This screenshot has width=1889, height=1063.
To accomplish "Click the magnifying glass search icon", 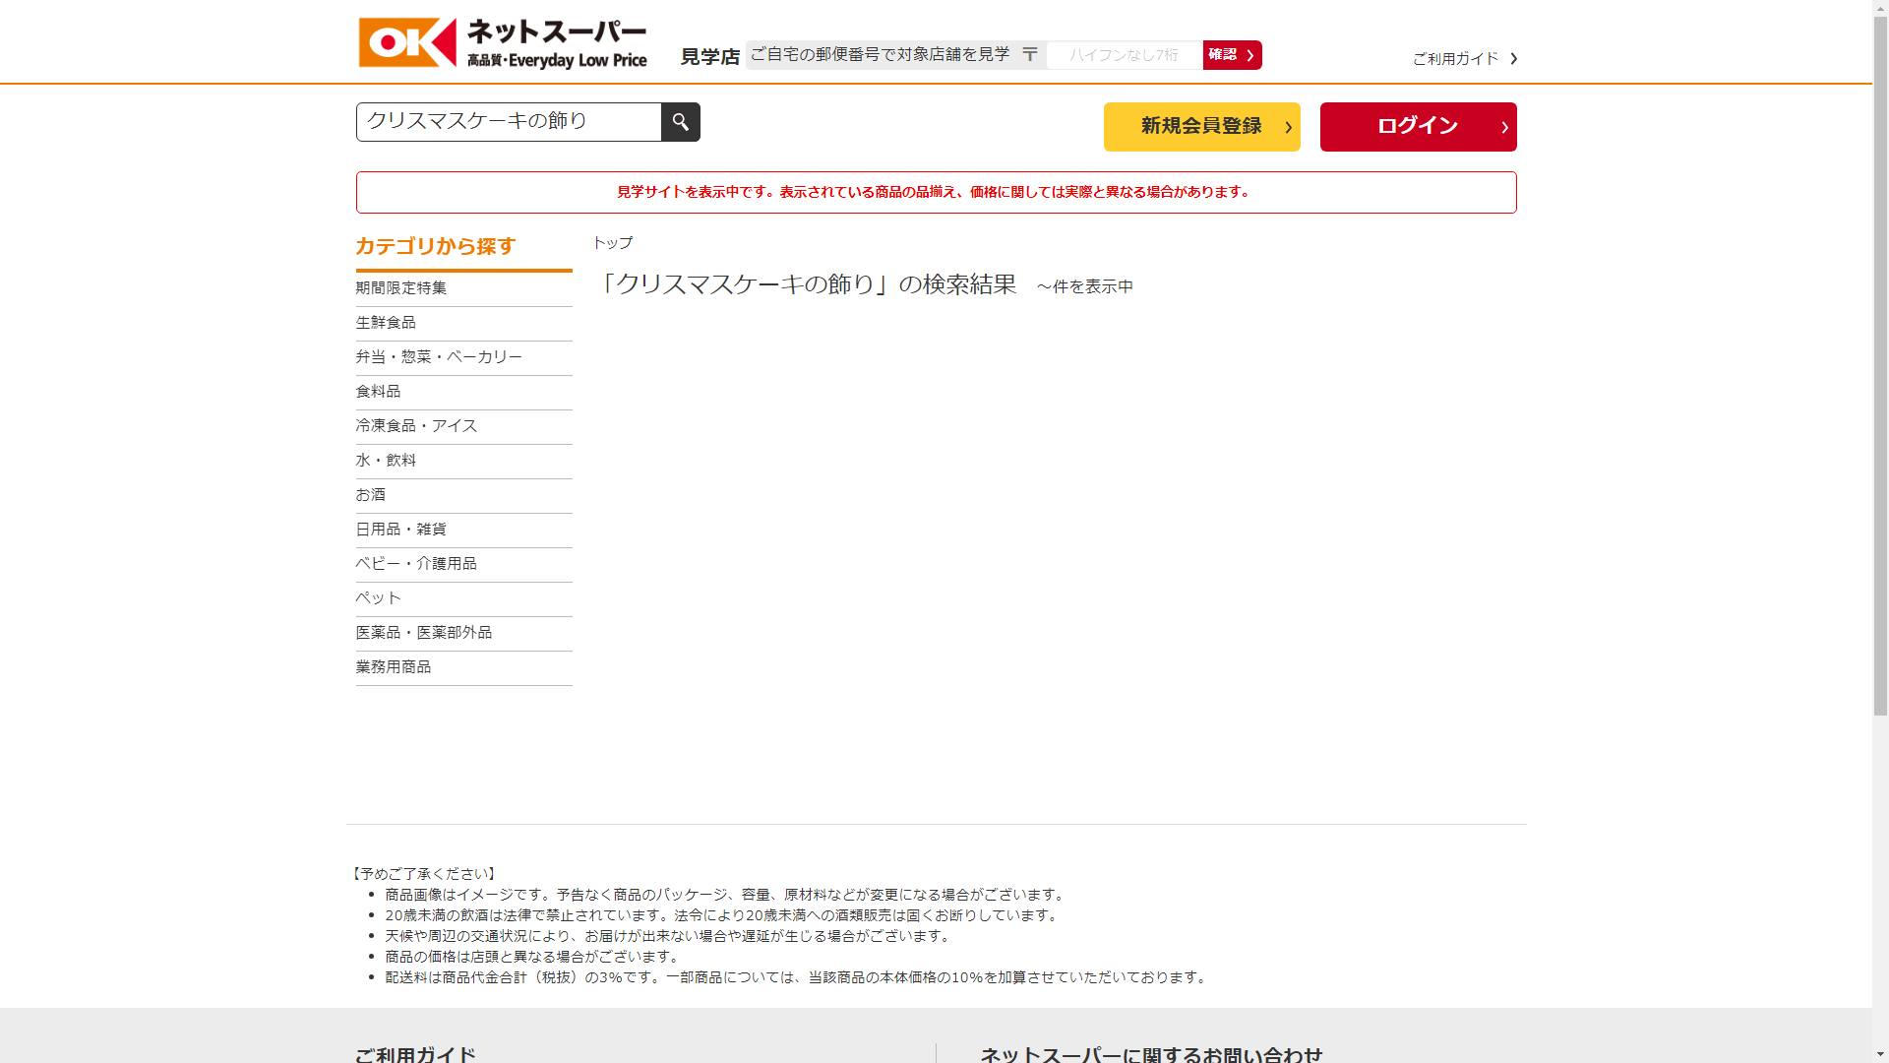I will (680, 122).
